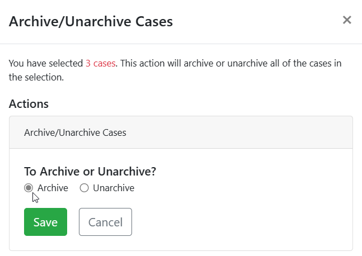Click the green Save button

click(45, 222)
